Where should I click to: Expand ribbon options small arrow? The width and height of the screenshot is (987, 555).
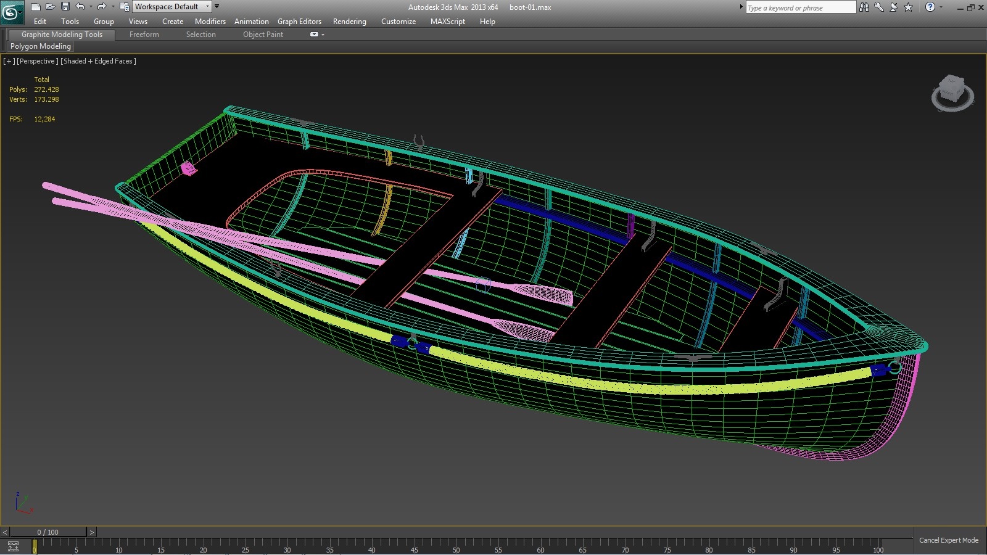point(323,35)
